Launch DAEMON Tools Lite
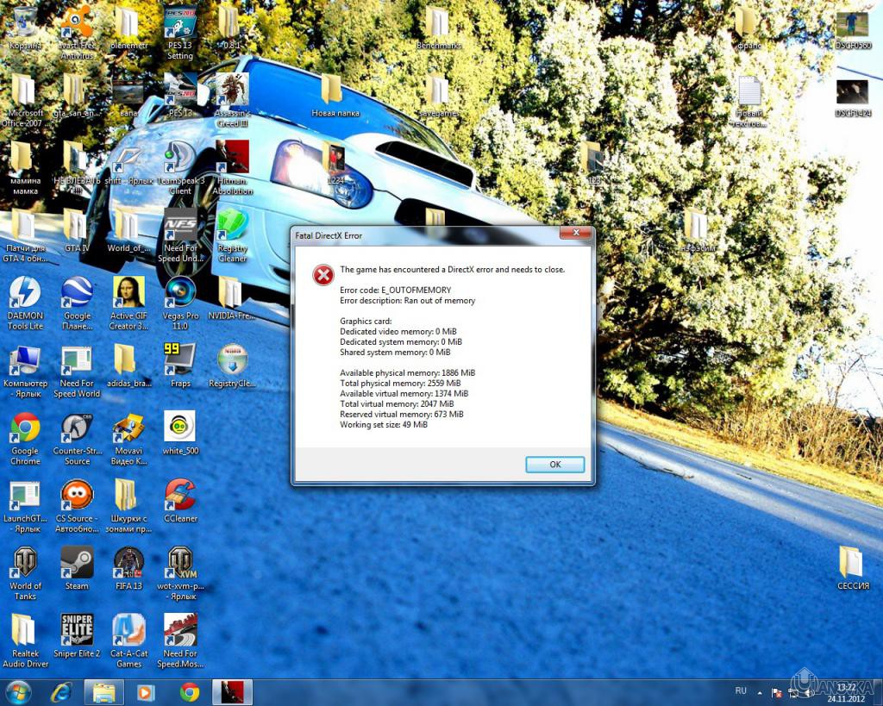The width and height of the screenshot is (883, 706). [x=25, y=303]
